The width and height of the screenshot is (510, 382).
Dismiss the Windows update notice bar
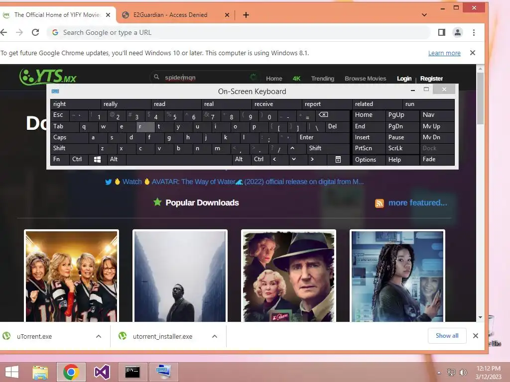pyautogui.click(x=473, y=53)
